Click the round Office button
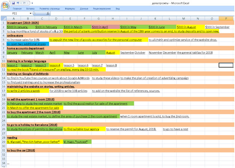The height and width of the screenshot is (168, 235). click(x=5, y=5)
